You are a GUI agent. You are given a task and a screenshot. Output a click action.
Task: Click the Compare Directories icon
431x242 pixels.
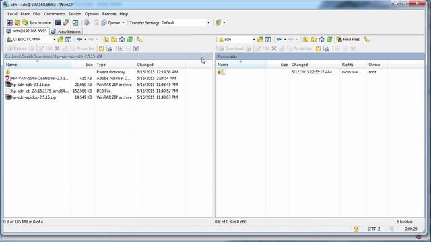(x=18, y=22)
